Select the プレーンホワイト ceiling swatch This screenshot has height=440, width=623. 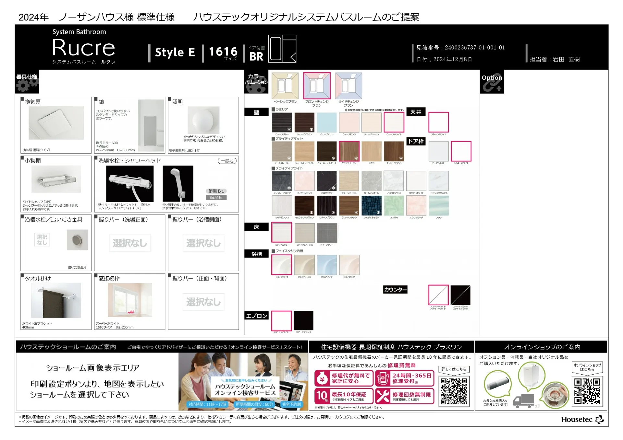[439, 122]
